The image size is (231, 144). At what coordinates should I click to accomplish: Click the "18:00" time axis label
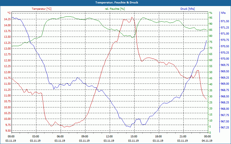(158, 137)
